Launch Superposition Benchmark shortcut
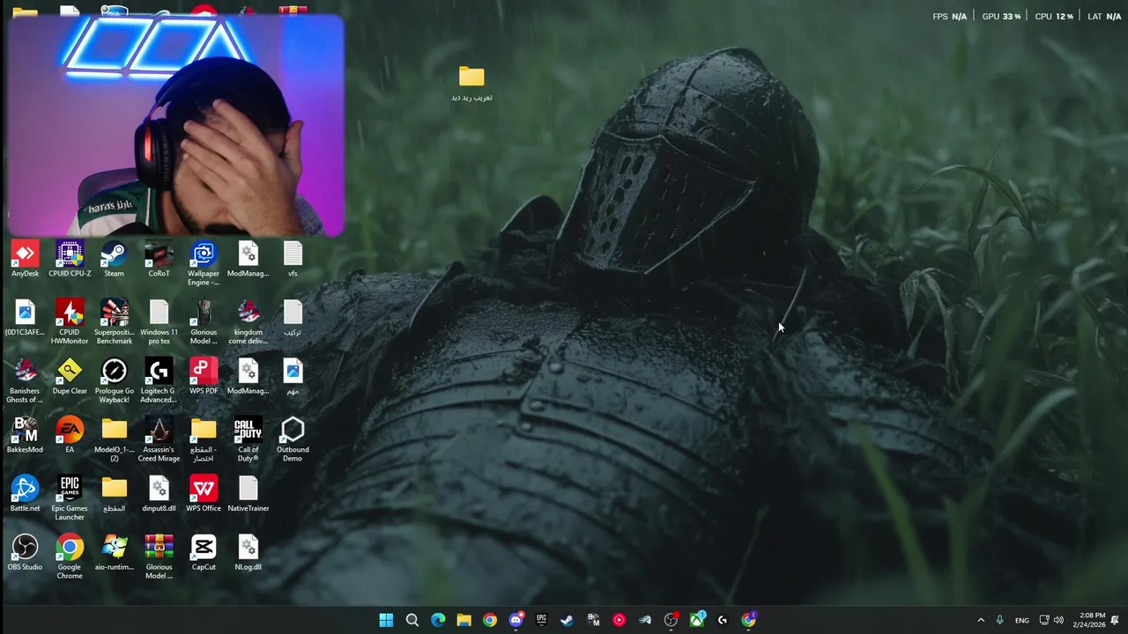 point(114,322)
